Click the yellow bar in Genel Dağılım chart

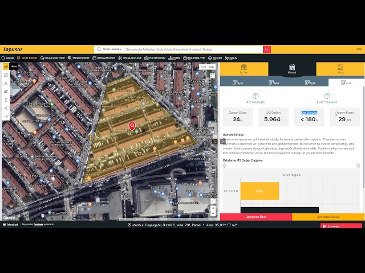pos(260,191)
